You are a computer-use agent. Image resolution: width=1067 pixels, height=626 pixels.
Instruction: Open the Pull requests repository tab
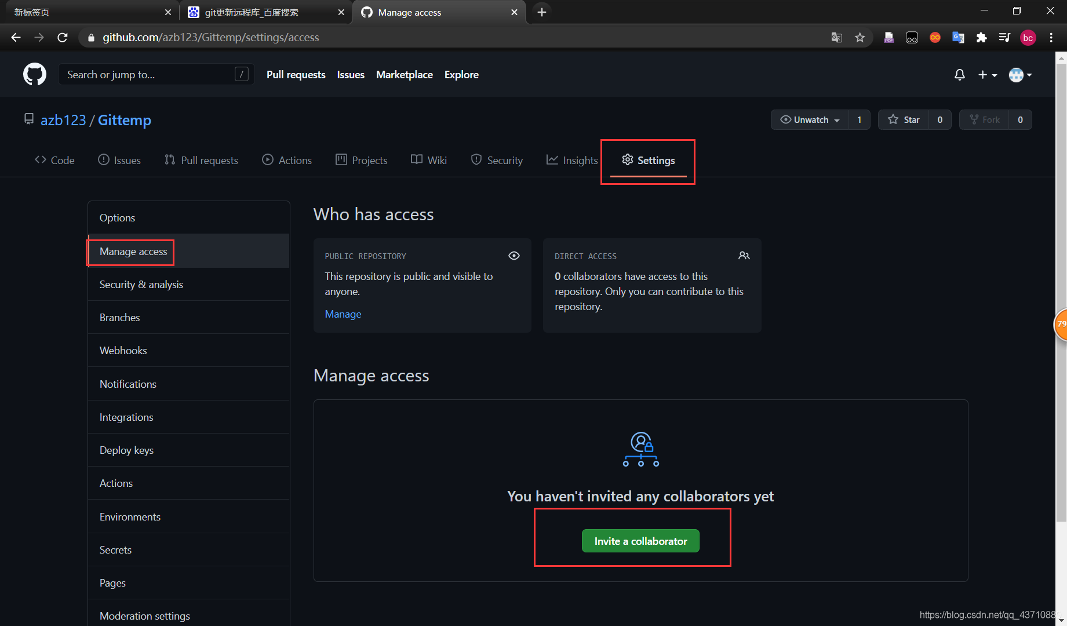pos(201,160)
